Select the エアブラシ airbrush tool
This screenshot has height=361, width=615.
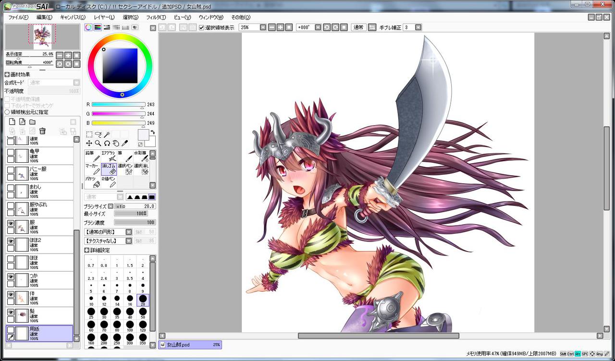pos(109,156)
